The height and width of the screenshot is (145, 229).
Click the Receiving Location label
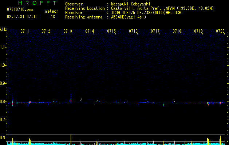pyautogui.click(x=85, y=8)
